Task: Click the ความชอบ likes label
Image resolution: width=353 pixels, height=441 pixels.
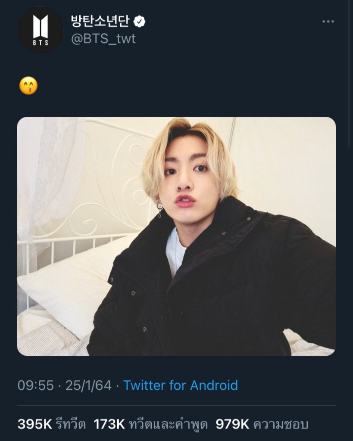Action: [x=281, y=425]
